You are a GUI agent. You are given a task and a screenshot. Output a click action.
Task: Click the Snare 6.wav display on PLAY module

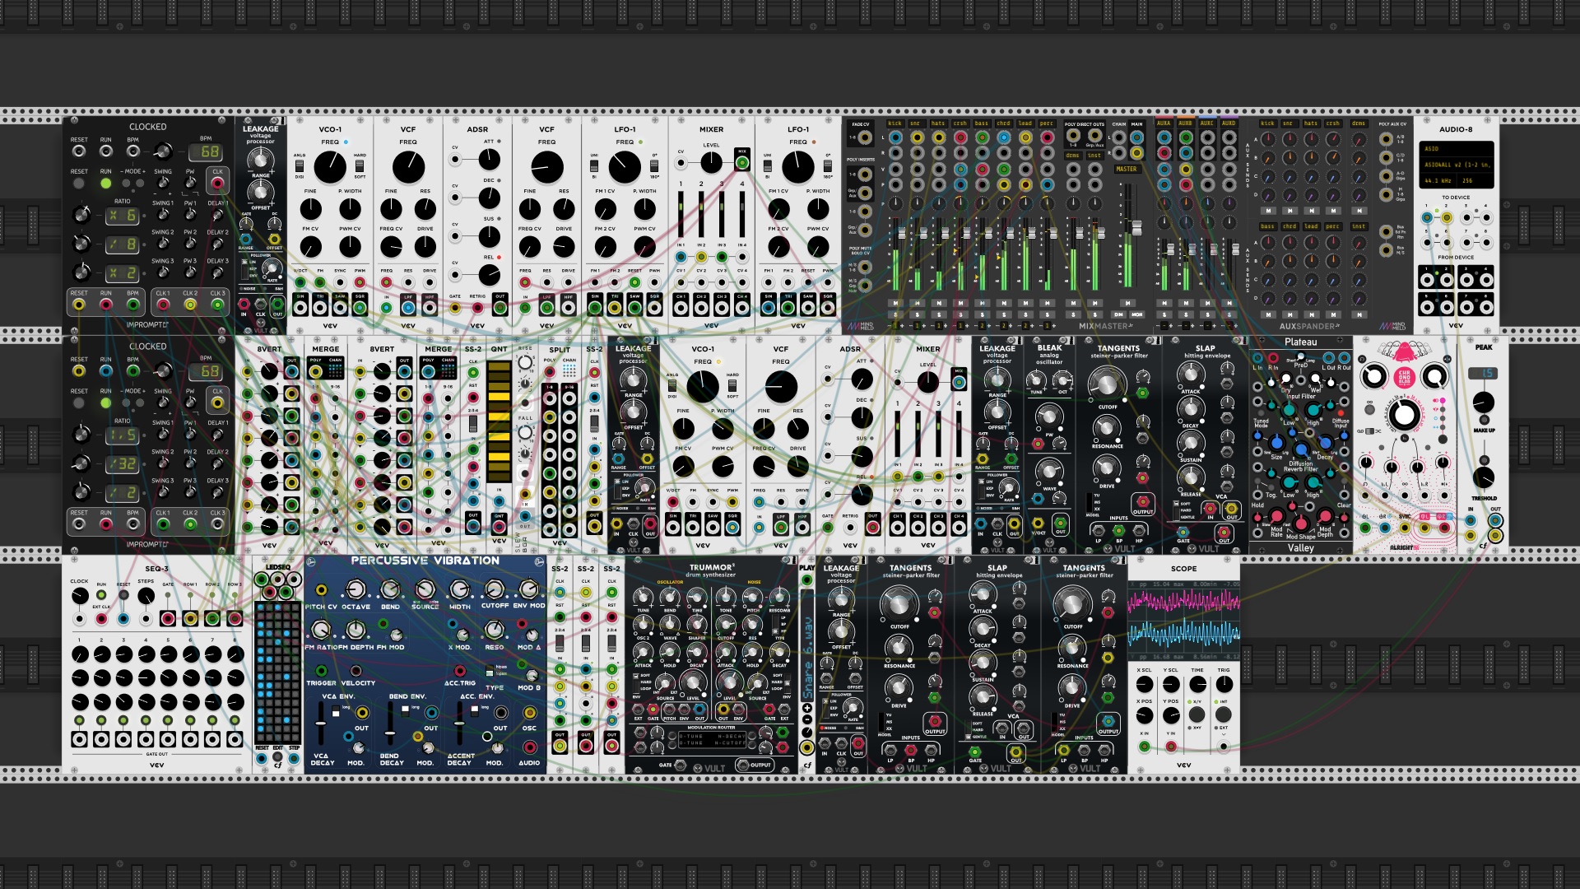click(807, 645)
